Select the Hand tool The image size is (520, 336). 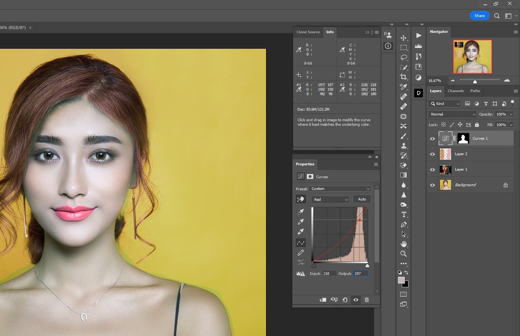tap(404, 244)
